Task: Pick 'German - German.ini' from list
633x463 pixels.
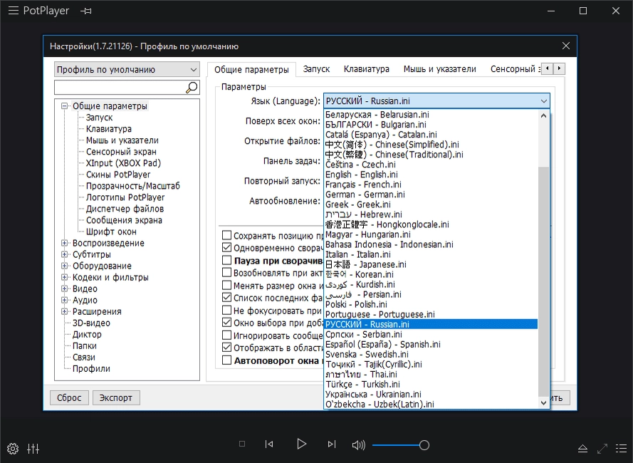Action: [431, 194]
